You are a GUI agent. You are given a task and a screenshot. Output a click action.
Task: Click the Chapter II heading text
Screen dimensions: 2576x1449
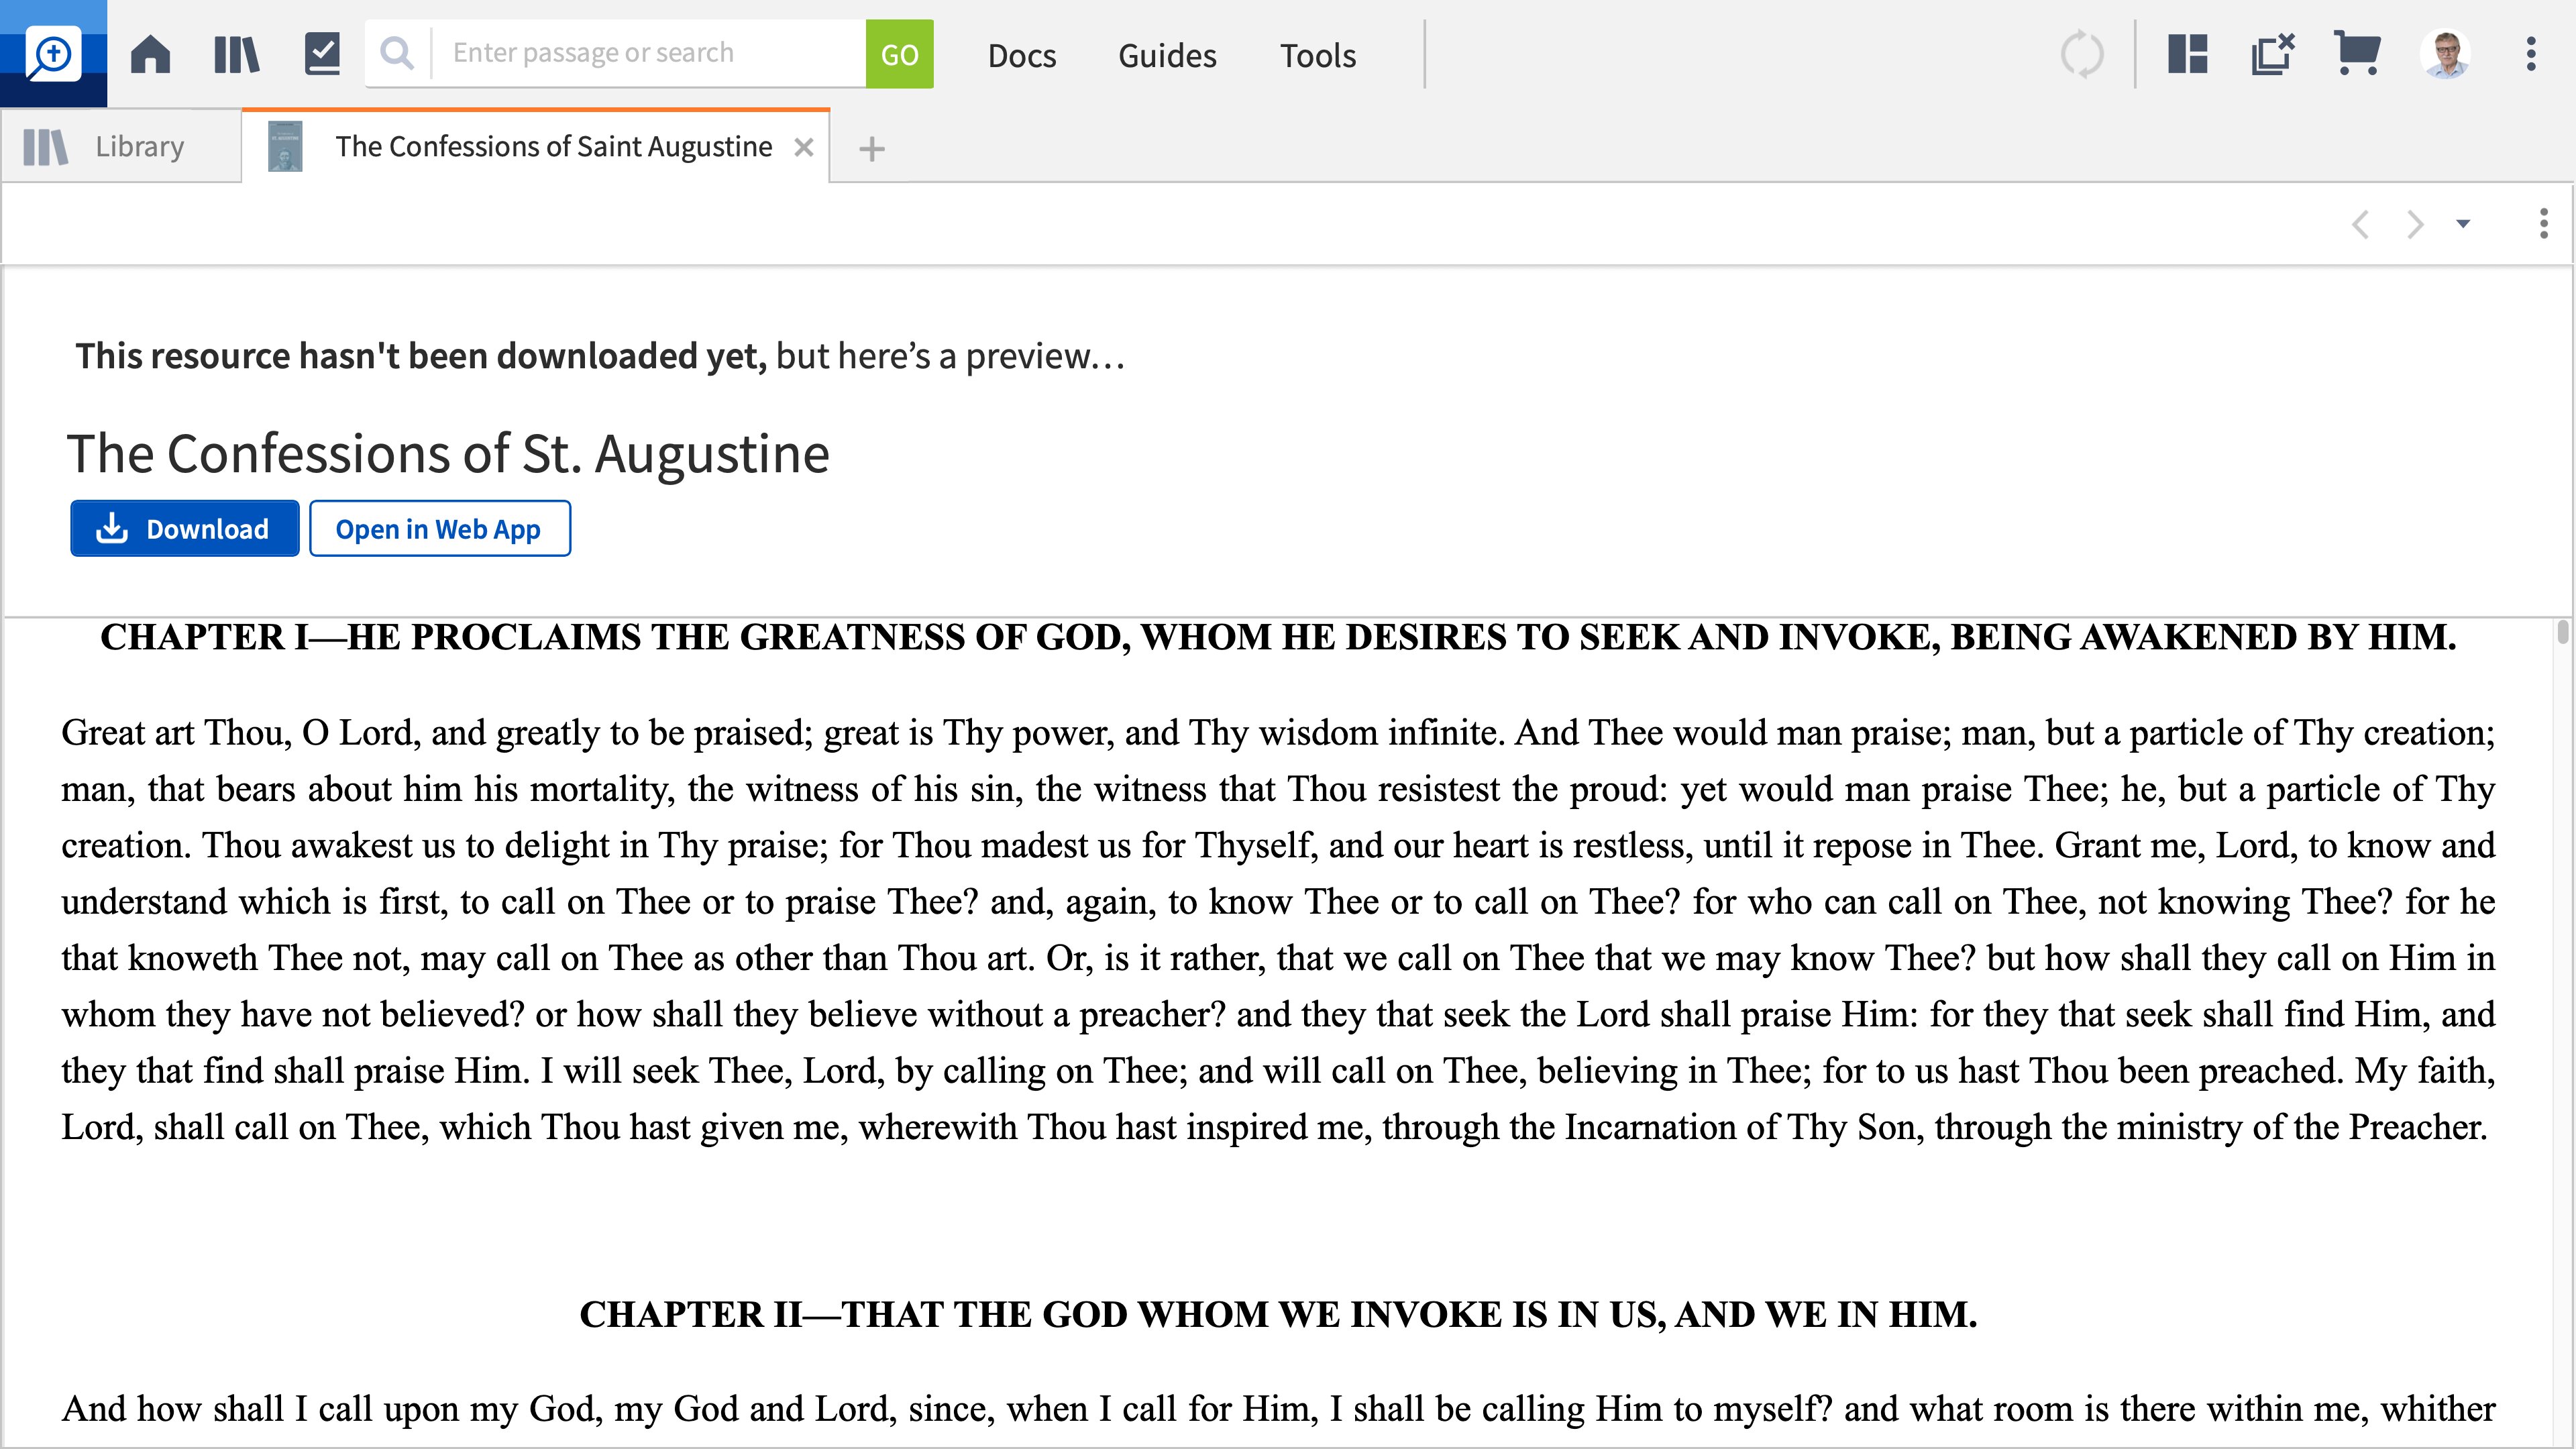click(1278, 1314)
